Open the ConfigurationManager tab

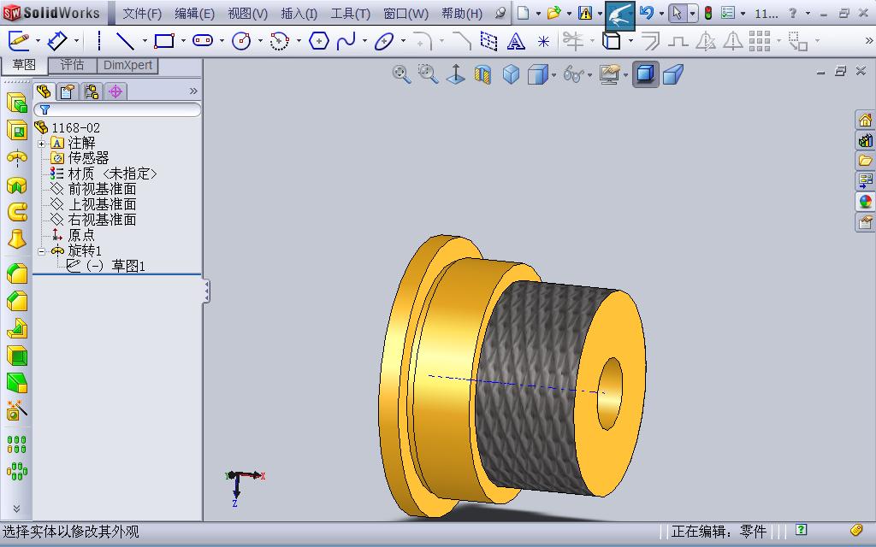click(x=92, y=91)
